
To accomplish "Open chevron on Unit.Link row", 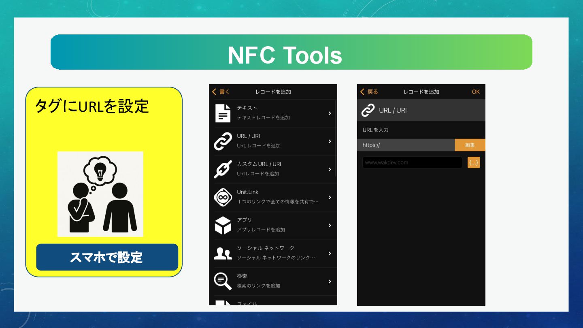I will 330,197.
